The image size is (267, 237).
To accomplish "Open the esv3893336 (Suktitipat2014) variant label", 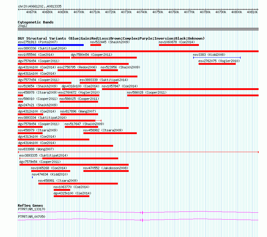I will (42, 48).
